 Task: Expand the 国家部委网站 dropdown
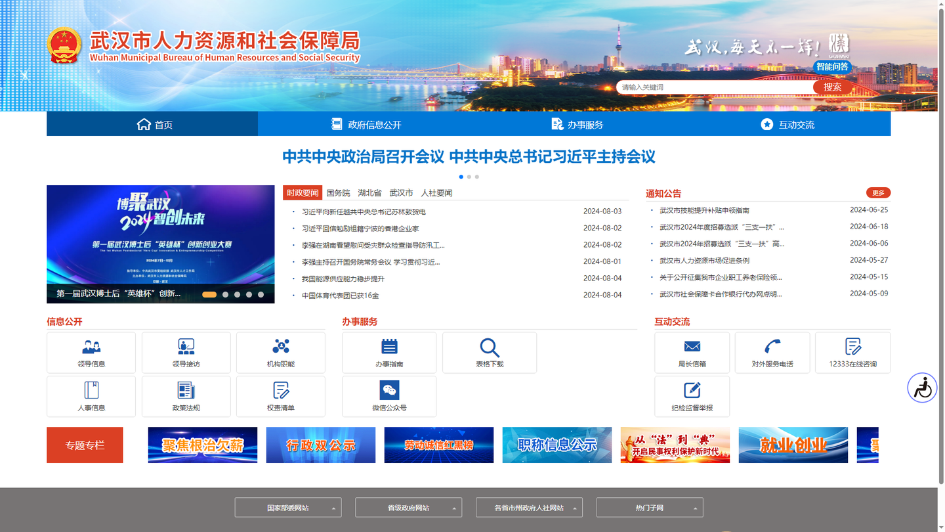pyautogui.click(x=288, y=508)
